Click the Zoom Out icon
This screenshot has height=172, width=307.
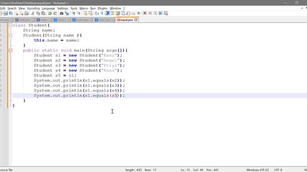[x=79, y=13]
